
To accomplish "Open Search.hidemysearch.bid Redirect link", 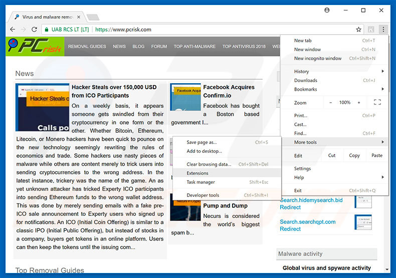I will [x=311, y=203].
